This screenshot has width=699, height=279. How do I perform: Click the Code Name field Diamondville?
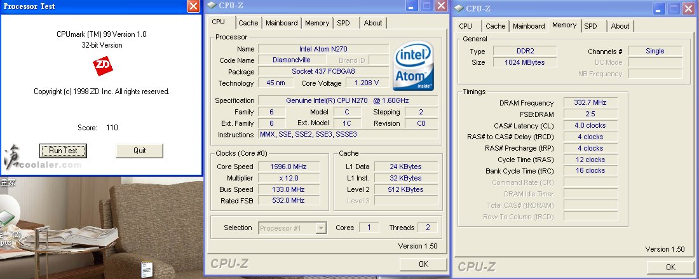291,60
